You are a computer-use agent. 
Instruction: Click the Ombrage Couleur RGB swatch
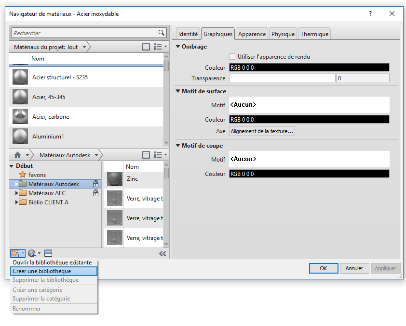coord(309,68)
